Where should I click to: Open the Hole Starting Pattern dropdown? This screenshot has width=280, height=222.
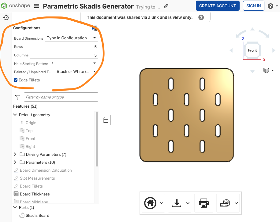pyautogui.click(x=73, y=63)
